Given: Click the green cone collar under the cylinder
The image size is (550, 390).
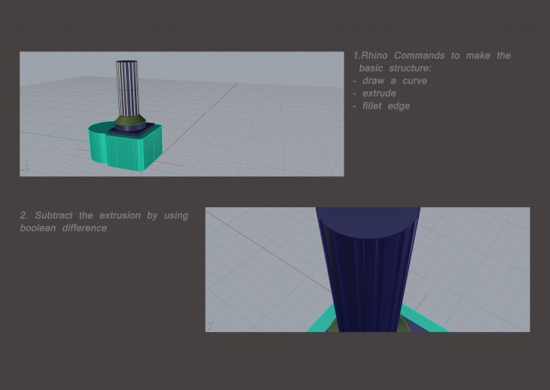Looking at the screenshot, I should pos(131,120).
